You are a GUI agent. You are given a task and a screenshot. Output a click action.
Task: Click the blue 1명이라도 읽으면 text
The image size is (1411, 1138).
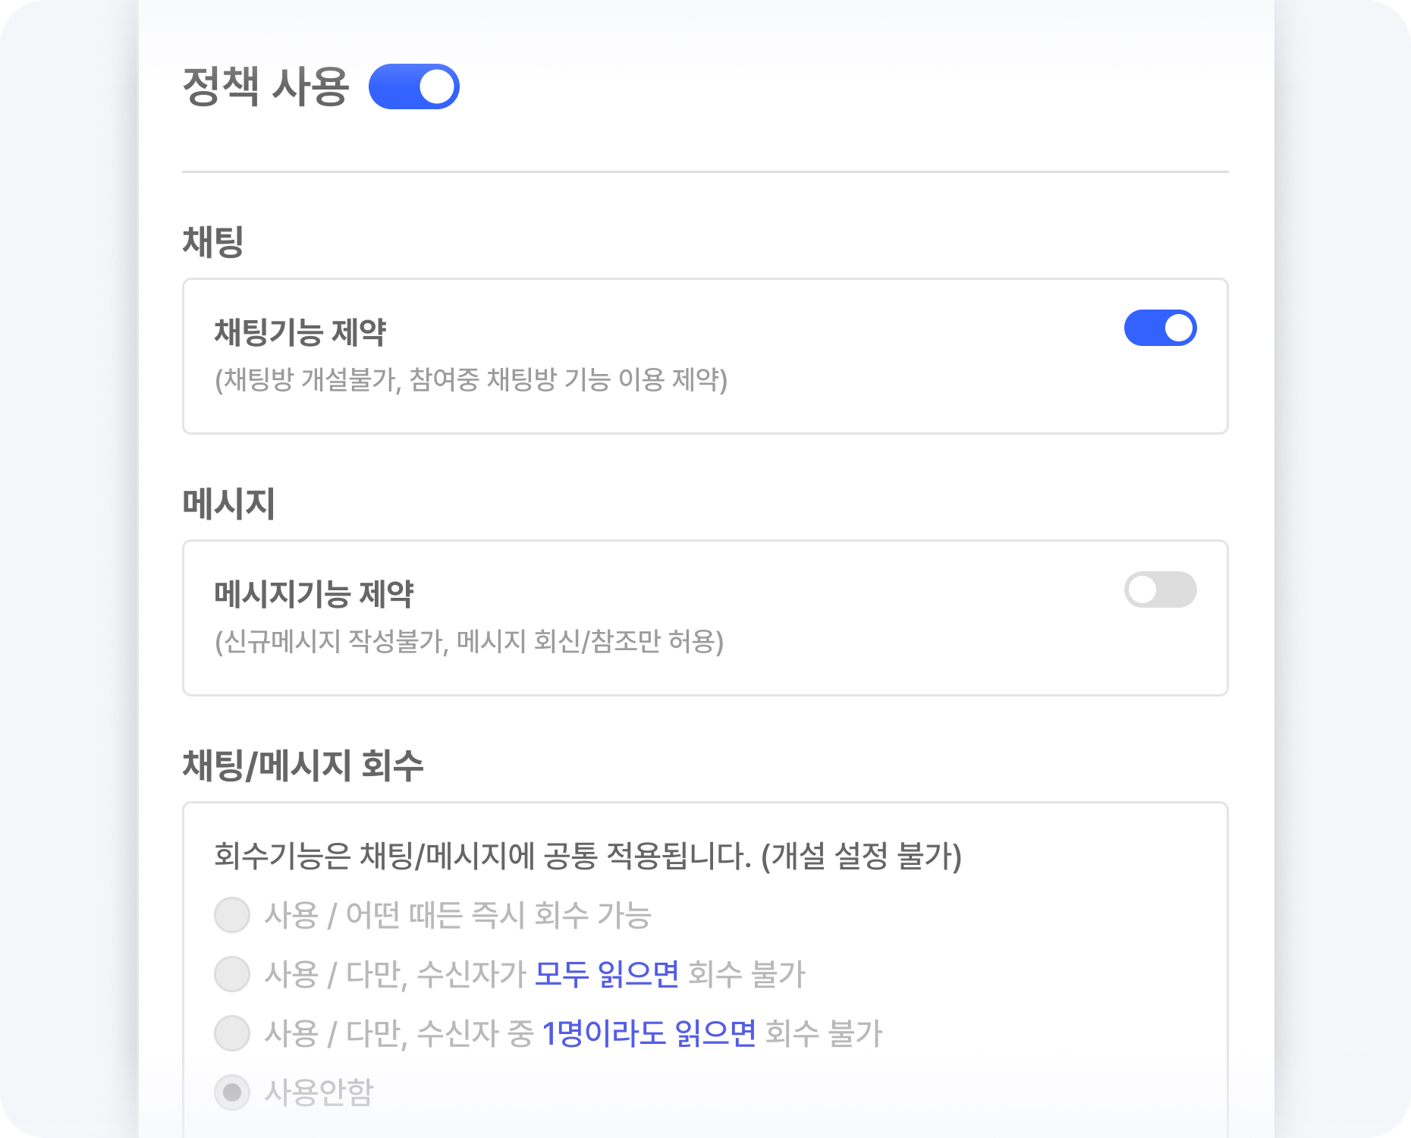click(x=649, y=1033)
